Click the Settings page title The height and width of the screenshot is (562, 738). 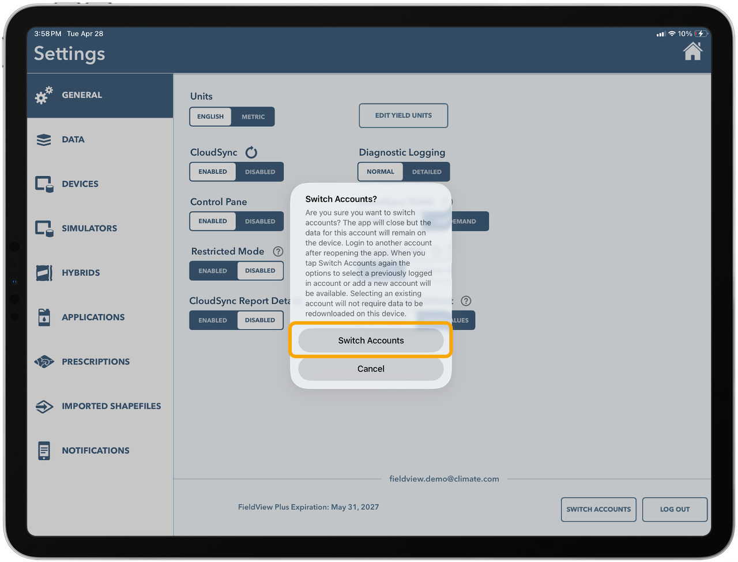coord(69,54)
